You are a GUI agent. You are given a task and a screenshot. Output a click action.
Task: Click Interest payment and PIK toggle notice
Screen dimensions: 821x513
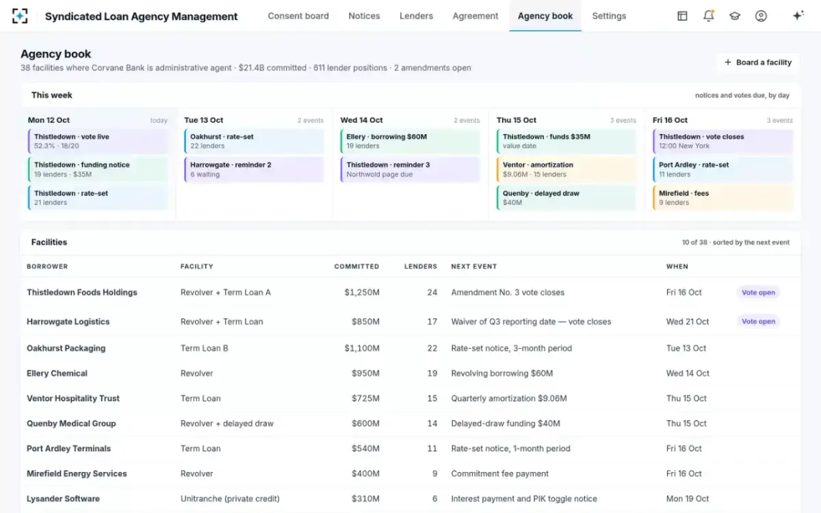point(524,499)
